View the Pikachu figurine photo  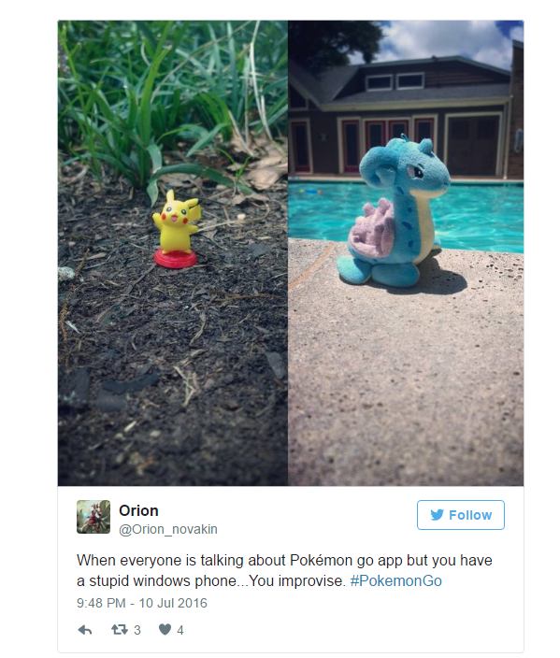pyautogui.click(x=173, y=253)
